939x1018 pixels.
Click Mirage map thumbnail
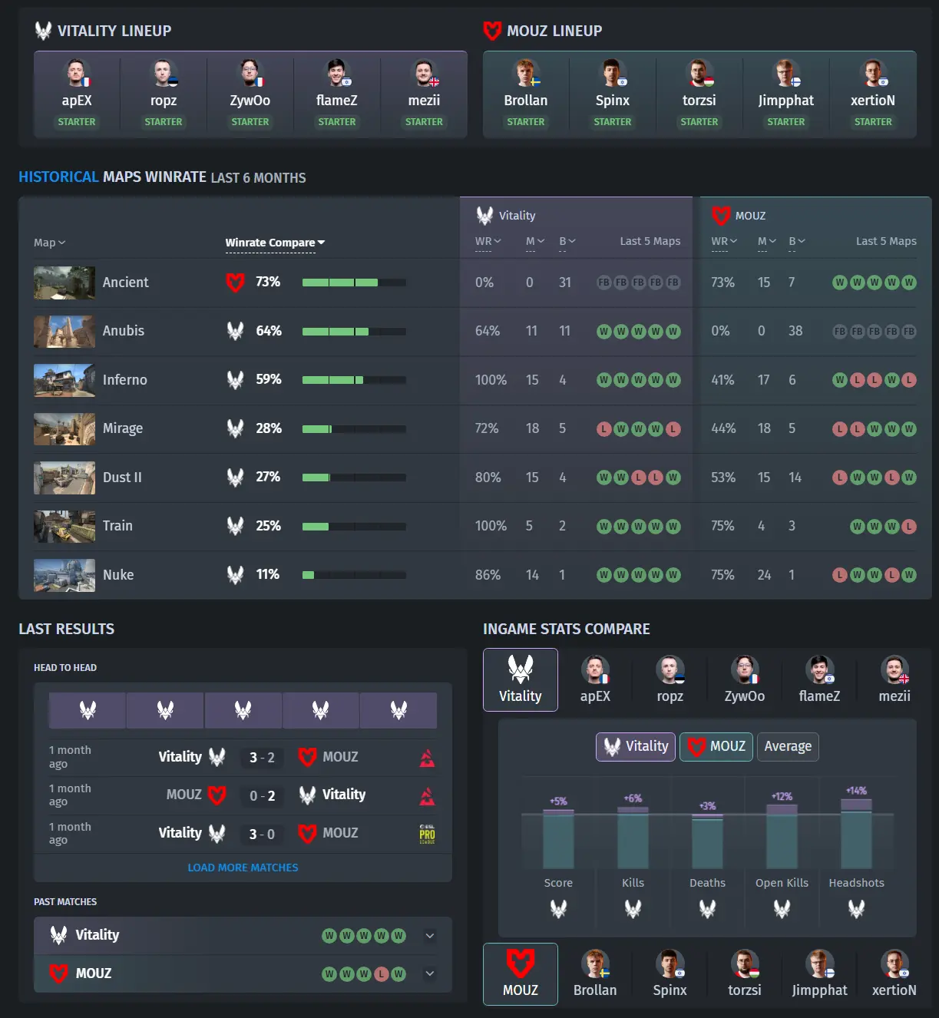click(x=64, y=428)
